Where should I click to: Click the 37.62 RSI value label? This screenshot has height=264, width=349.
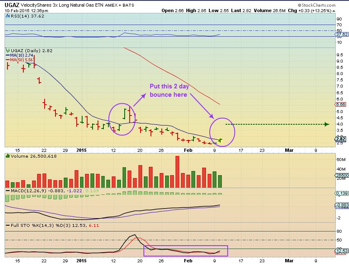[341, 34]
